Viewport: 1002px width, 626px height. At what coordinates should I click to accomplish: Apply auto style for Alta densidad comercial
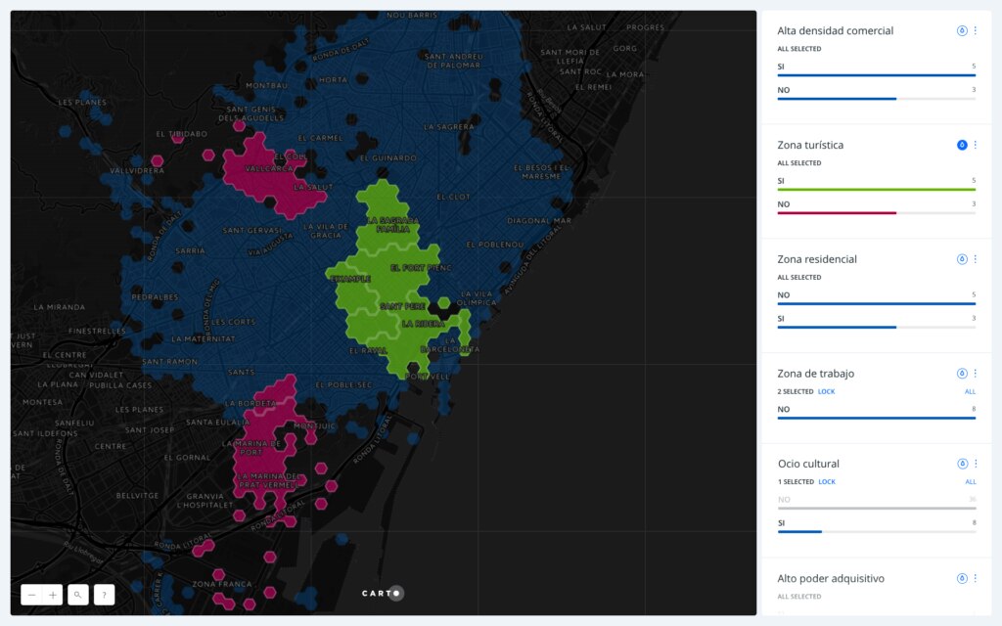[x=962, y=30]
